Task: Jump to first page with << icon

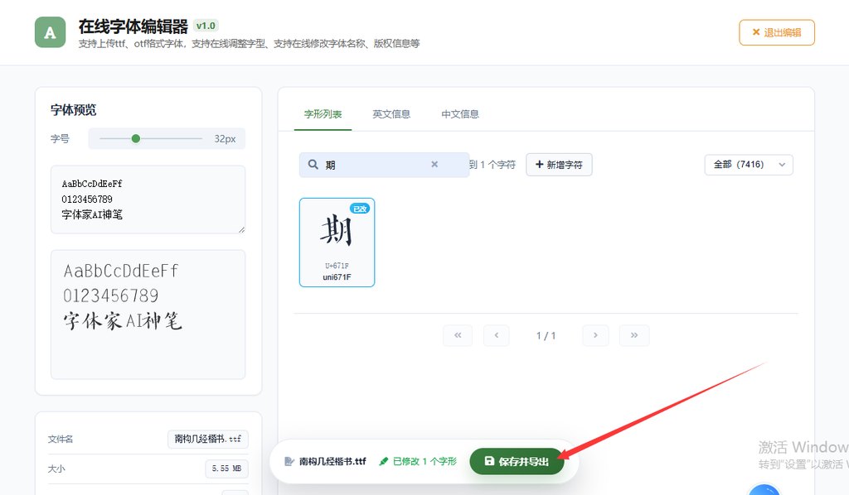Action: pos(457,335)
